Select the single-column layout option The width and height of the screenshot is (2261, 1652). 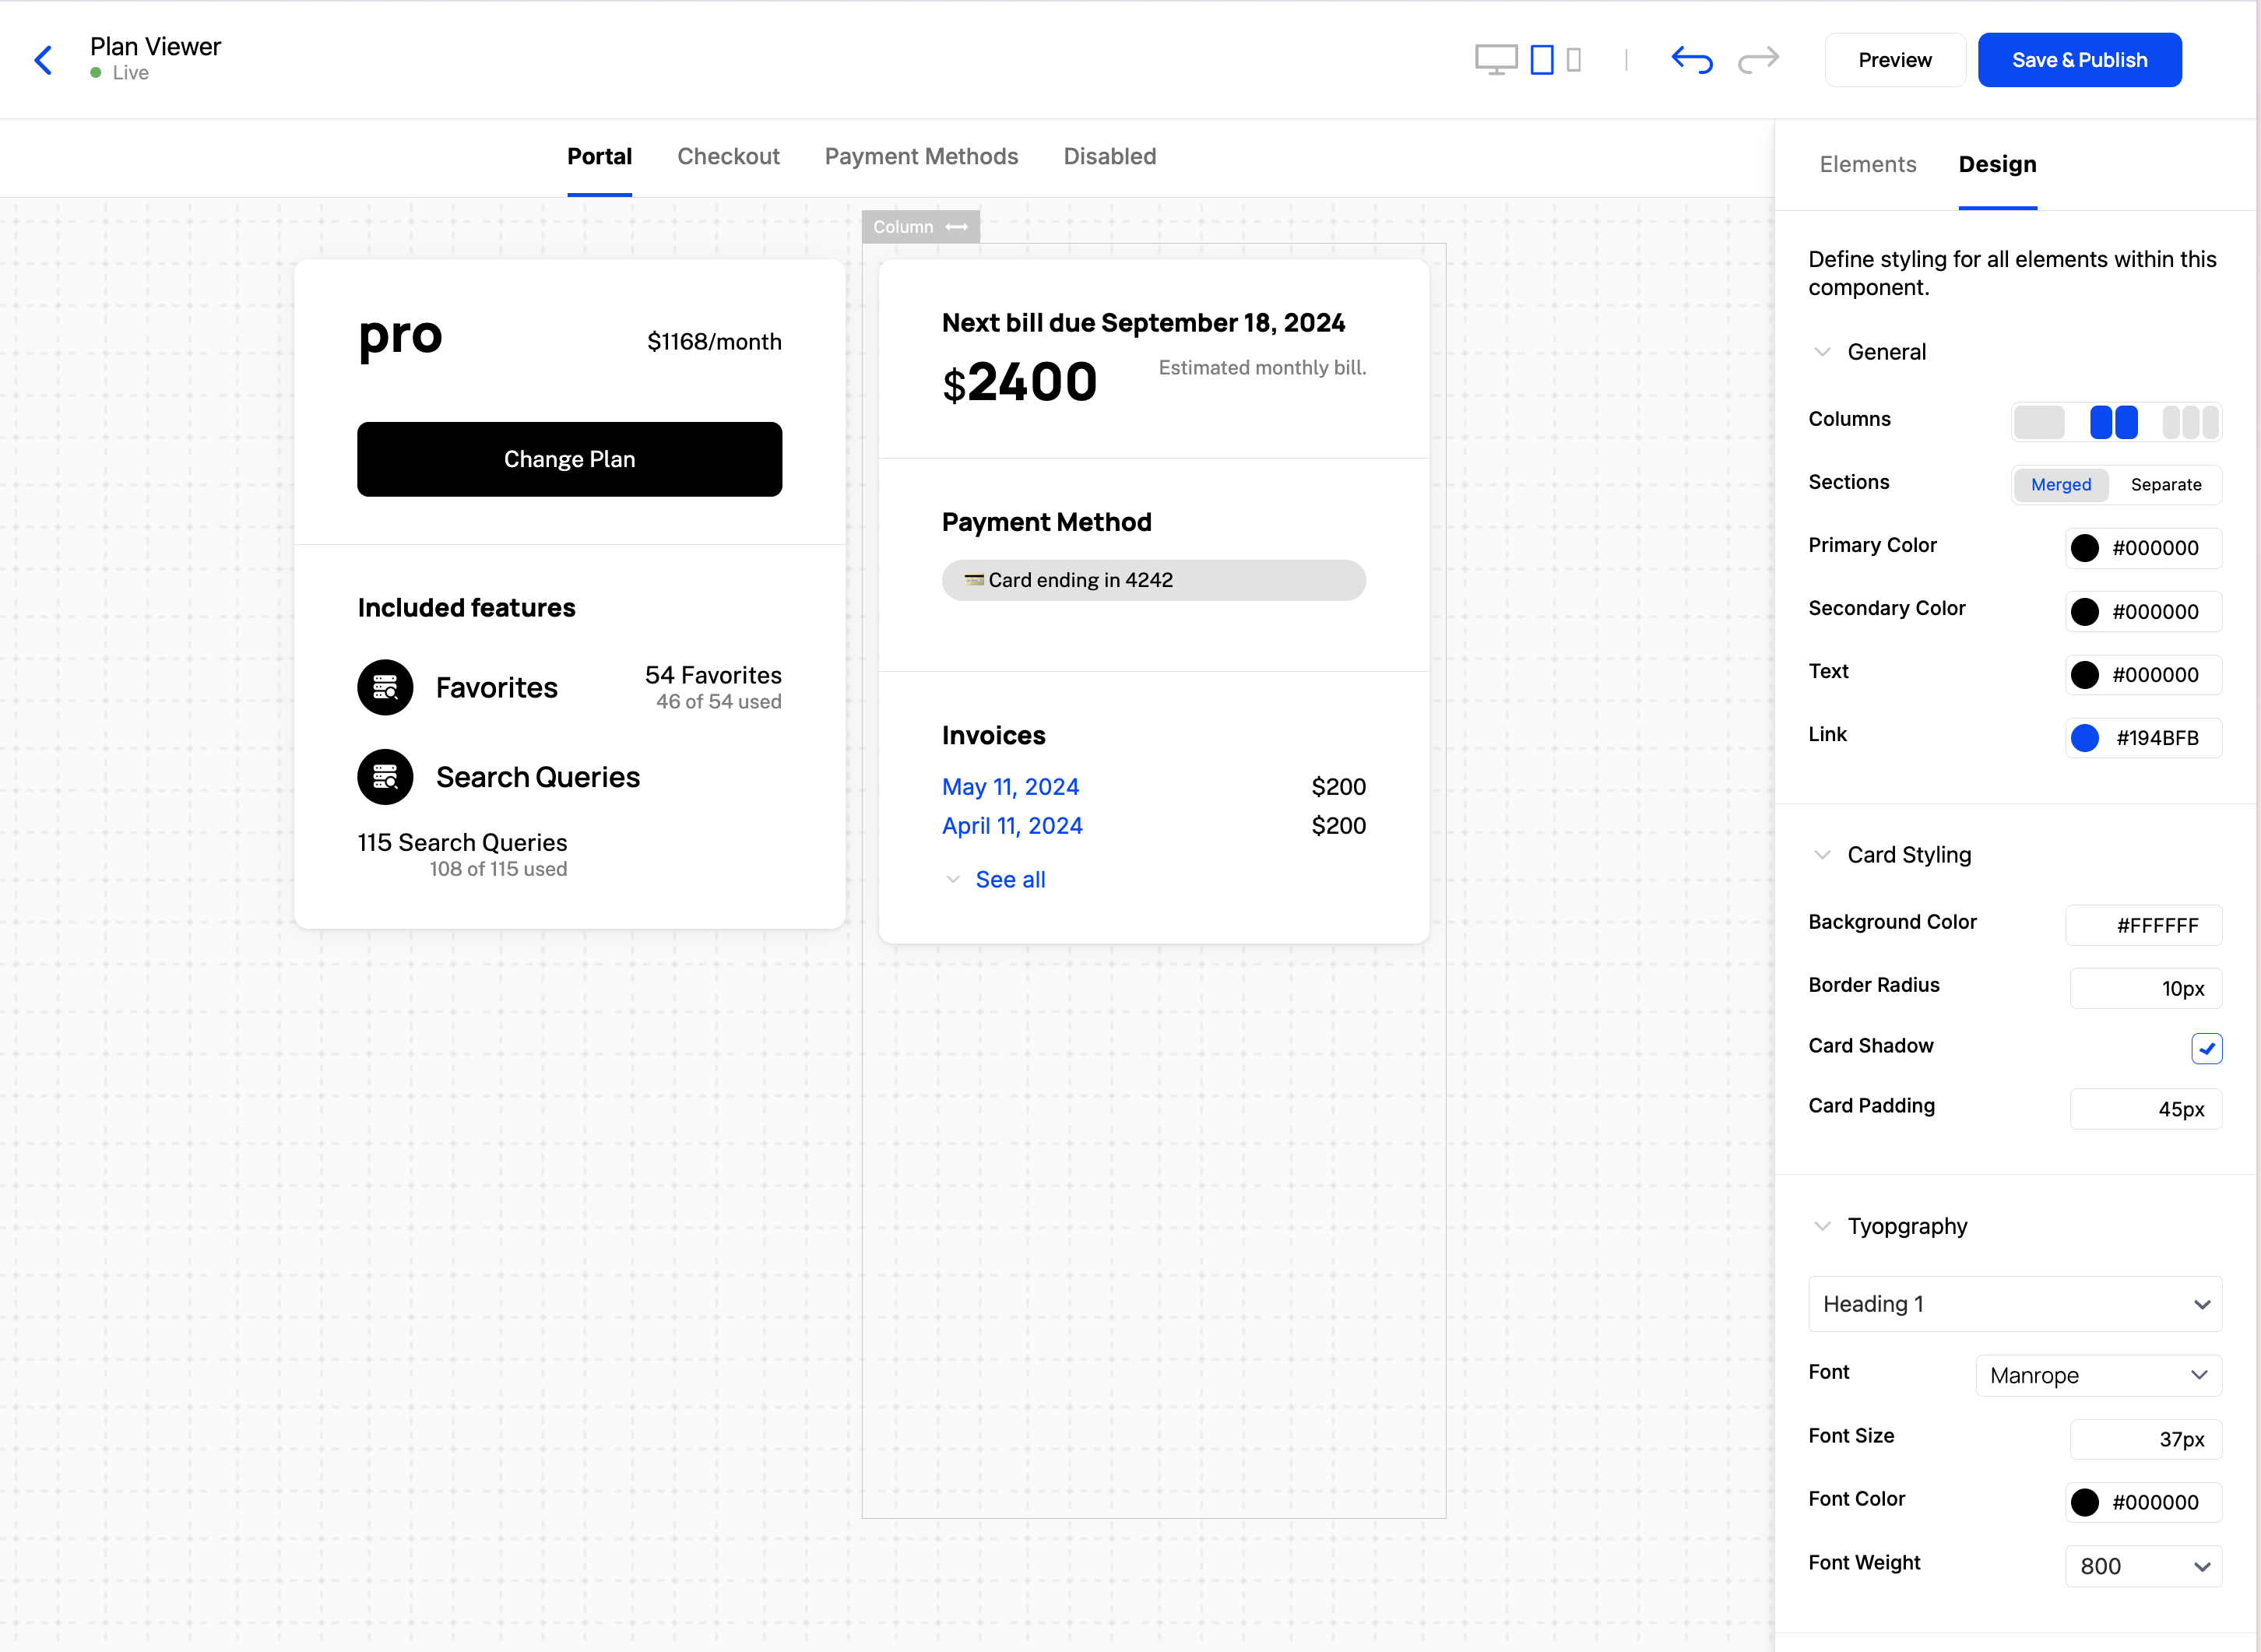(2040, 422)
